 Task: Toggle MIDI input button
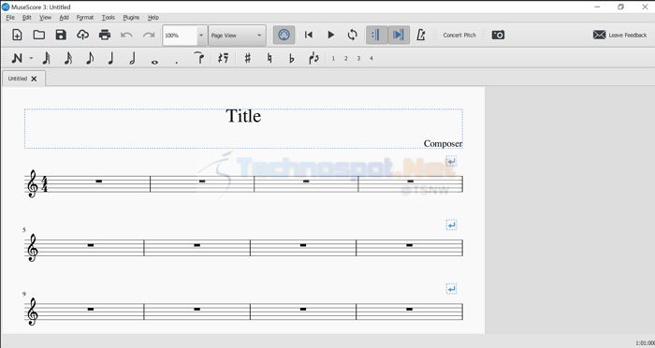pyautogui.click(x=284, y=36)
